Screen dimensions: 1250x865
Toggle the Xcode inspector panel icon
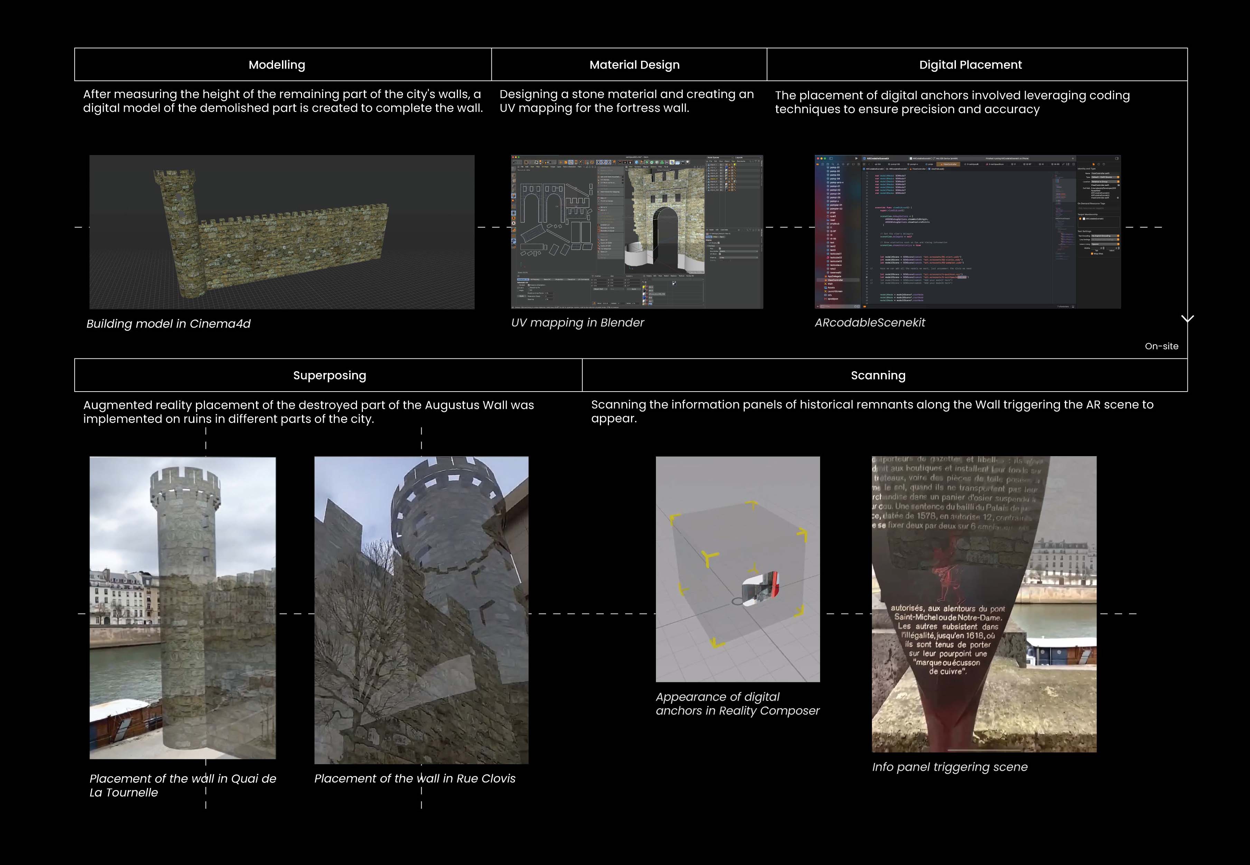(x=1117, y=159)
